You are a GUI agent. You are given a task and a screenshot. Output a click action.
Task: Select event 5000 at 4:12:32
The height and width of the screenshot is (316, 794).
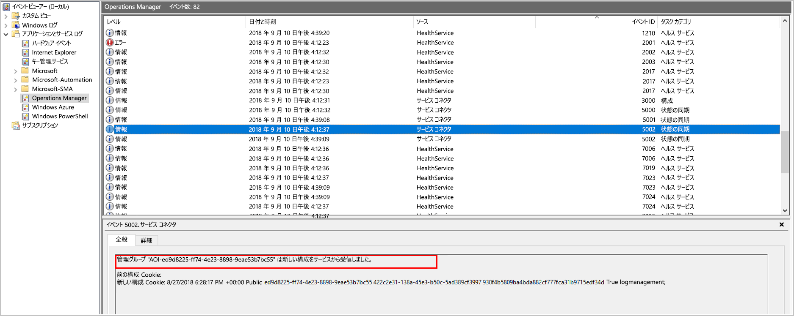[442, 110]
